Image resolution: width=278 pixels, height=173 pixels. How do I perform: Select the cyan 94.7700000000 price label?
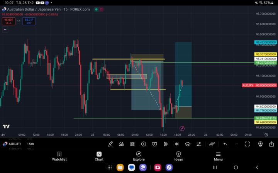tap(265, 110)
